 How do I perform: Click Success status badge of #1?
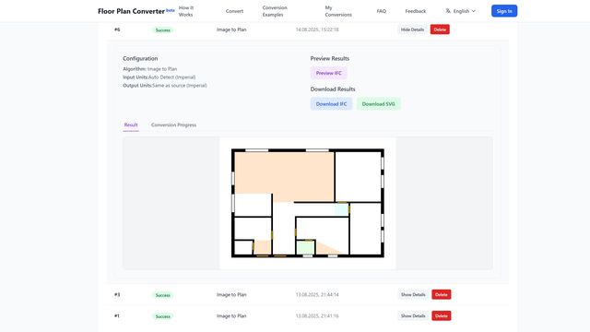point(163,316)
